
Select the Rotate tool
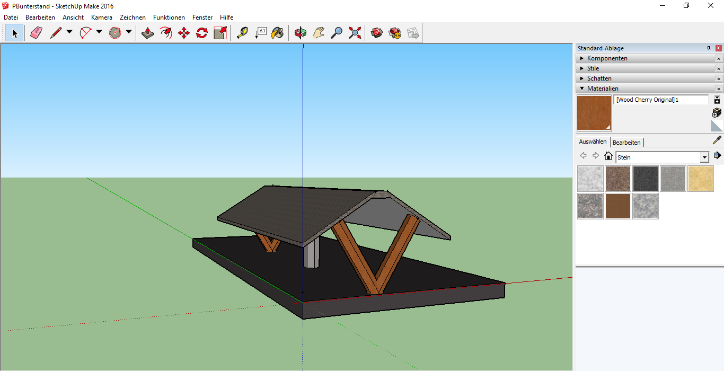(x=202, y=33)
